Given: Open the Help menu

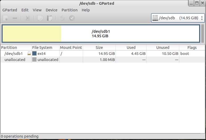Looking at the screenshot, I should point(86,10).
